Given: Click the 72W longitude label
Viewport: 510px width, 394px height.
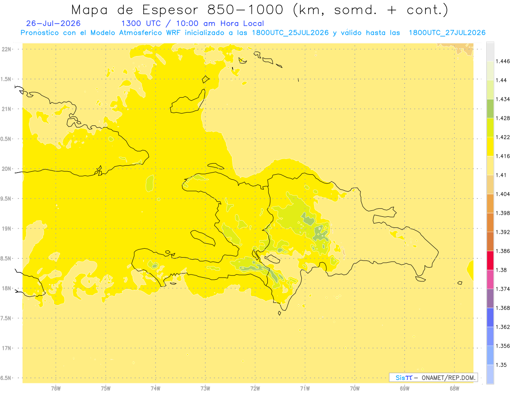Looking at the screenshot, I should click(x=255, y=388).
